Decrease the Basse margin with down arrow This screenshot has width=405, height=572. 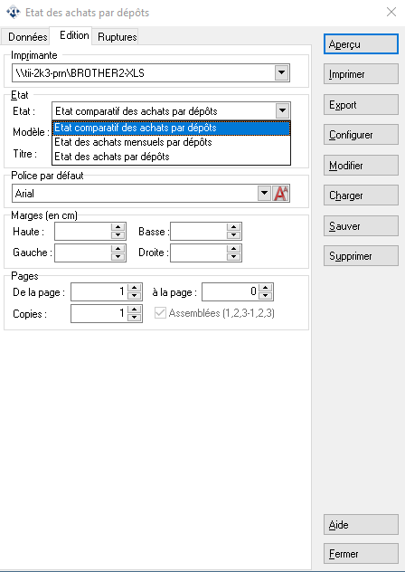(233, 235)
